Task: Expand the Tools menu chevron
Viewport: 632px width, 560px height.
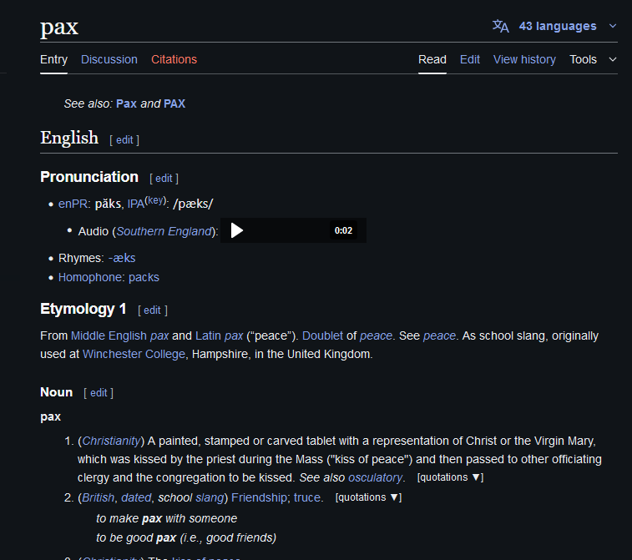Action: 613,59
